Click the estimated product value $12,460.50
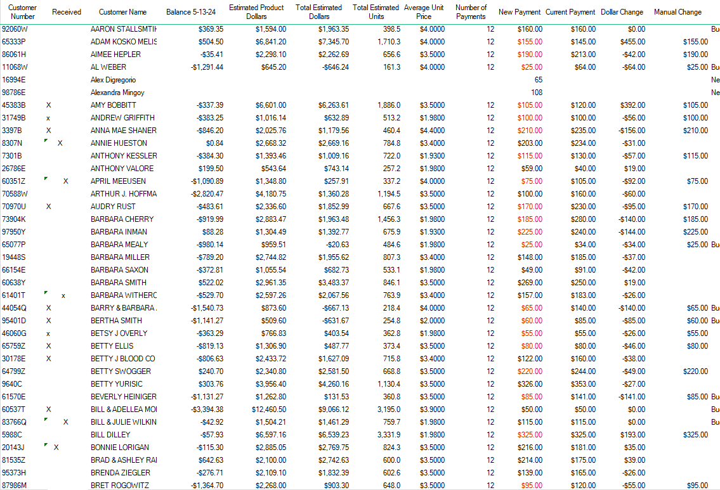This screenshot has width=720, height=490. [269, 409]
